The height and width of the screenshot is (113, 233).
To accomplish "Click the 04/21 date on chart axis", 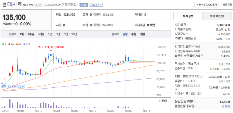I will click(x=56, y=111).
